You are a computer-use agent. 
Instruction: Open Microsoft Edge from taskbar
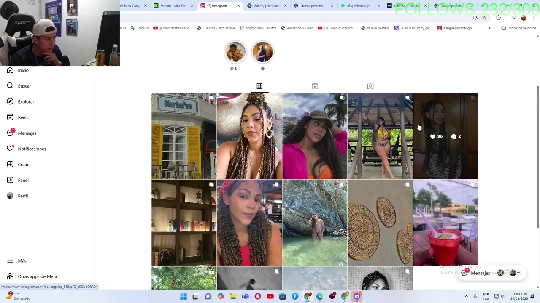(x=320, y=297)
